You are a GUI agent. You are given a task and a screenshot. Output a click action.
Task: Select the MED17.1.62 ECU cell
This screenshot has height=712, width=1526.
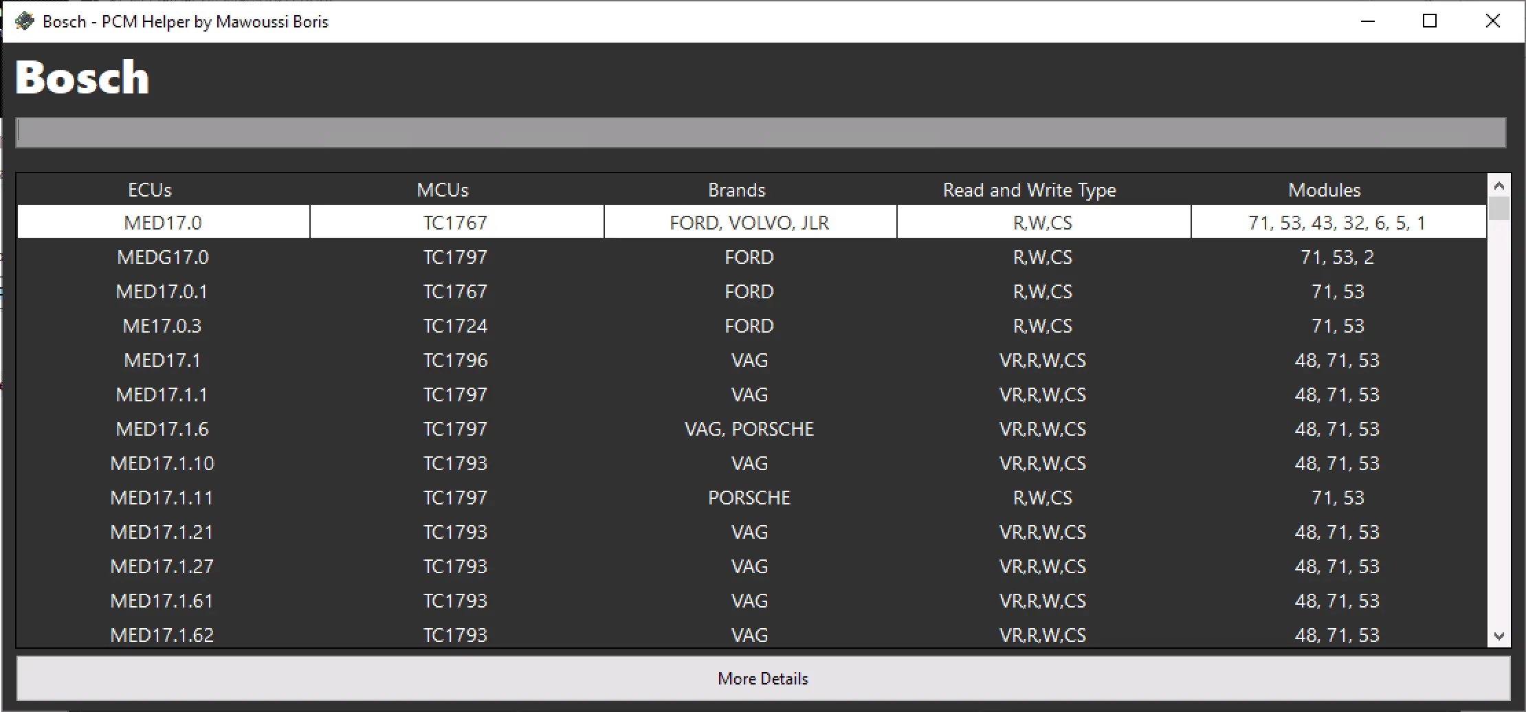click(162, 635)
